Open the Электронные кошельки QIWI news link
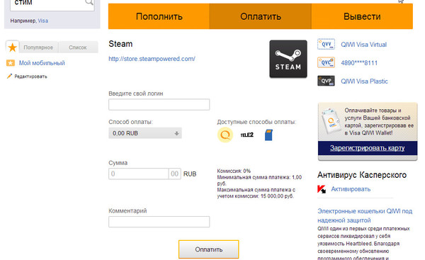425x260 pixels. point(365,215)
